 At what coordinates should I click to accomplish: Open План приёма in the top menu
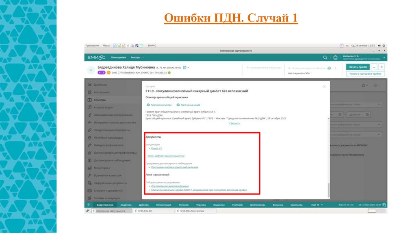tap(118, 58)
